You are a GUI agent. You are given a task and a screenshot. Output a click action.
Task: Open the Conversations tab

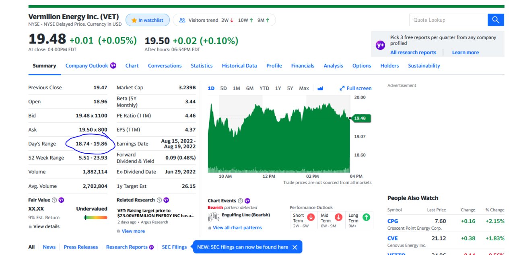click(x=165, y=66)
